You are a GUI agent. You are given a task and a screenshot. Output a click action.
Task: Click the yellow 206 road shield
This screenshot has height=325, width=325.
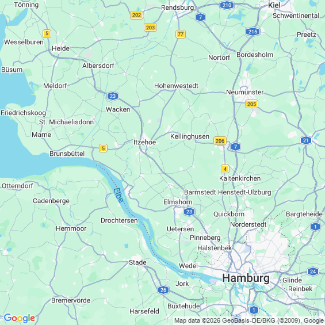pyautogui.click(x=220, y=141)
